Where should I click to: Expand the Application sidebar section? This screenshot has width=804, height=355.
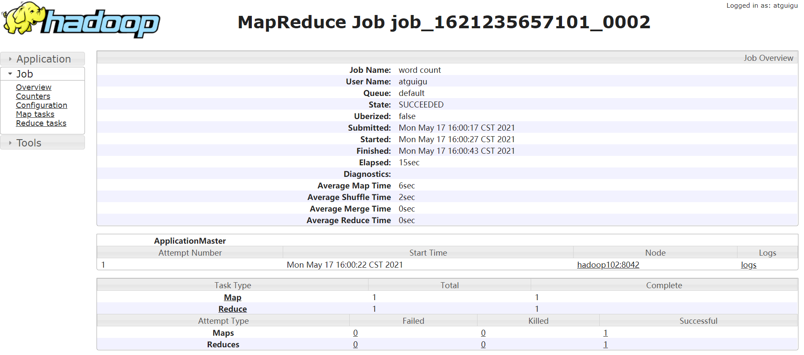(x=42, y=59)
